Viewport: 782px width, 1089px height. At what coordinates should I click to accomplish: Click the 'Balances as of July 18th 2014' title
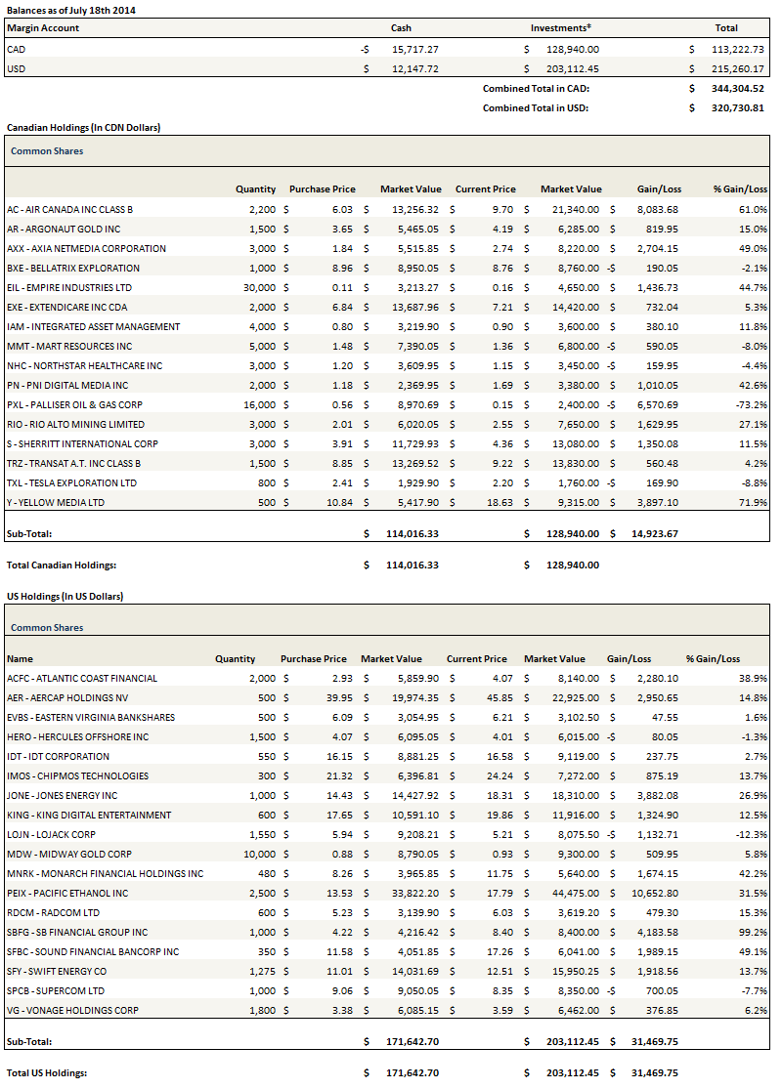71,10
